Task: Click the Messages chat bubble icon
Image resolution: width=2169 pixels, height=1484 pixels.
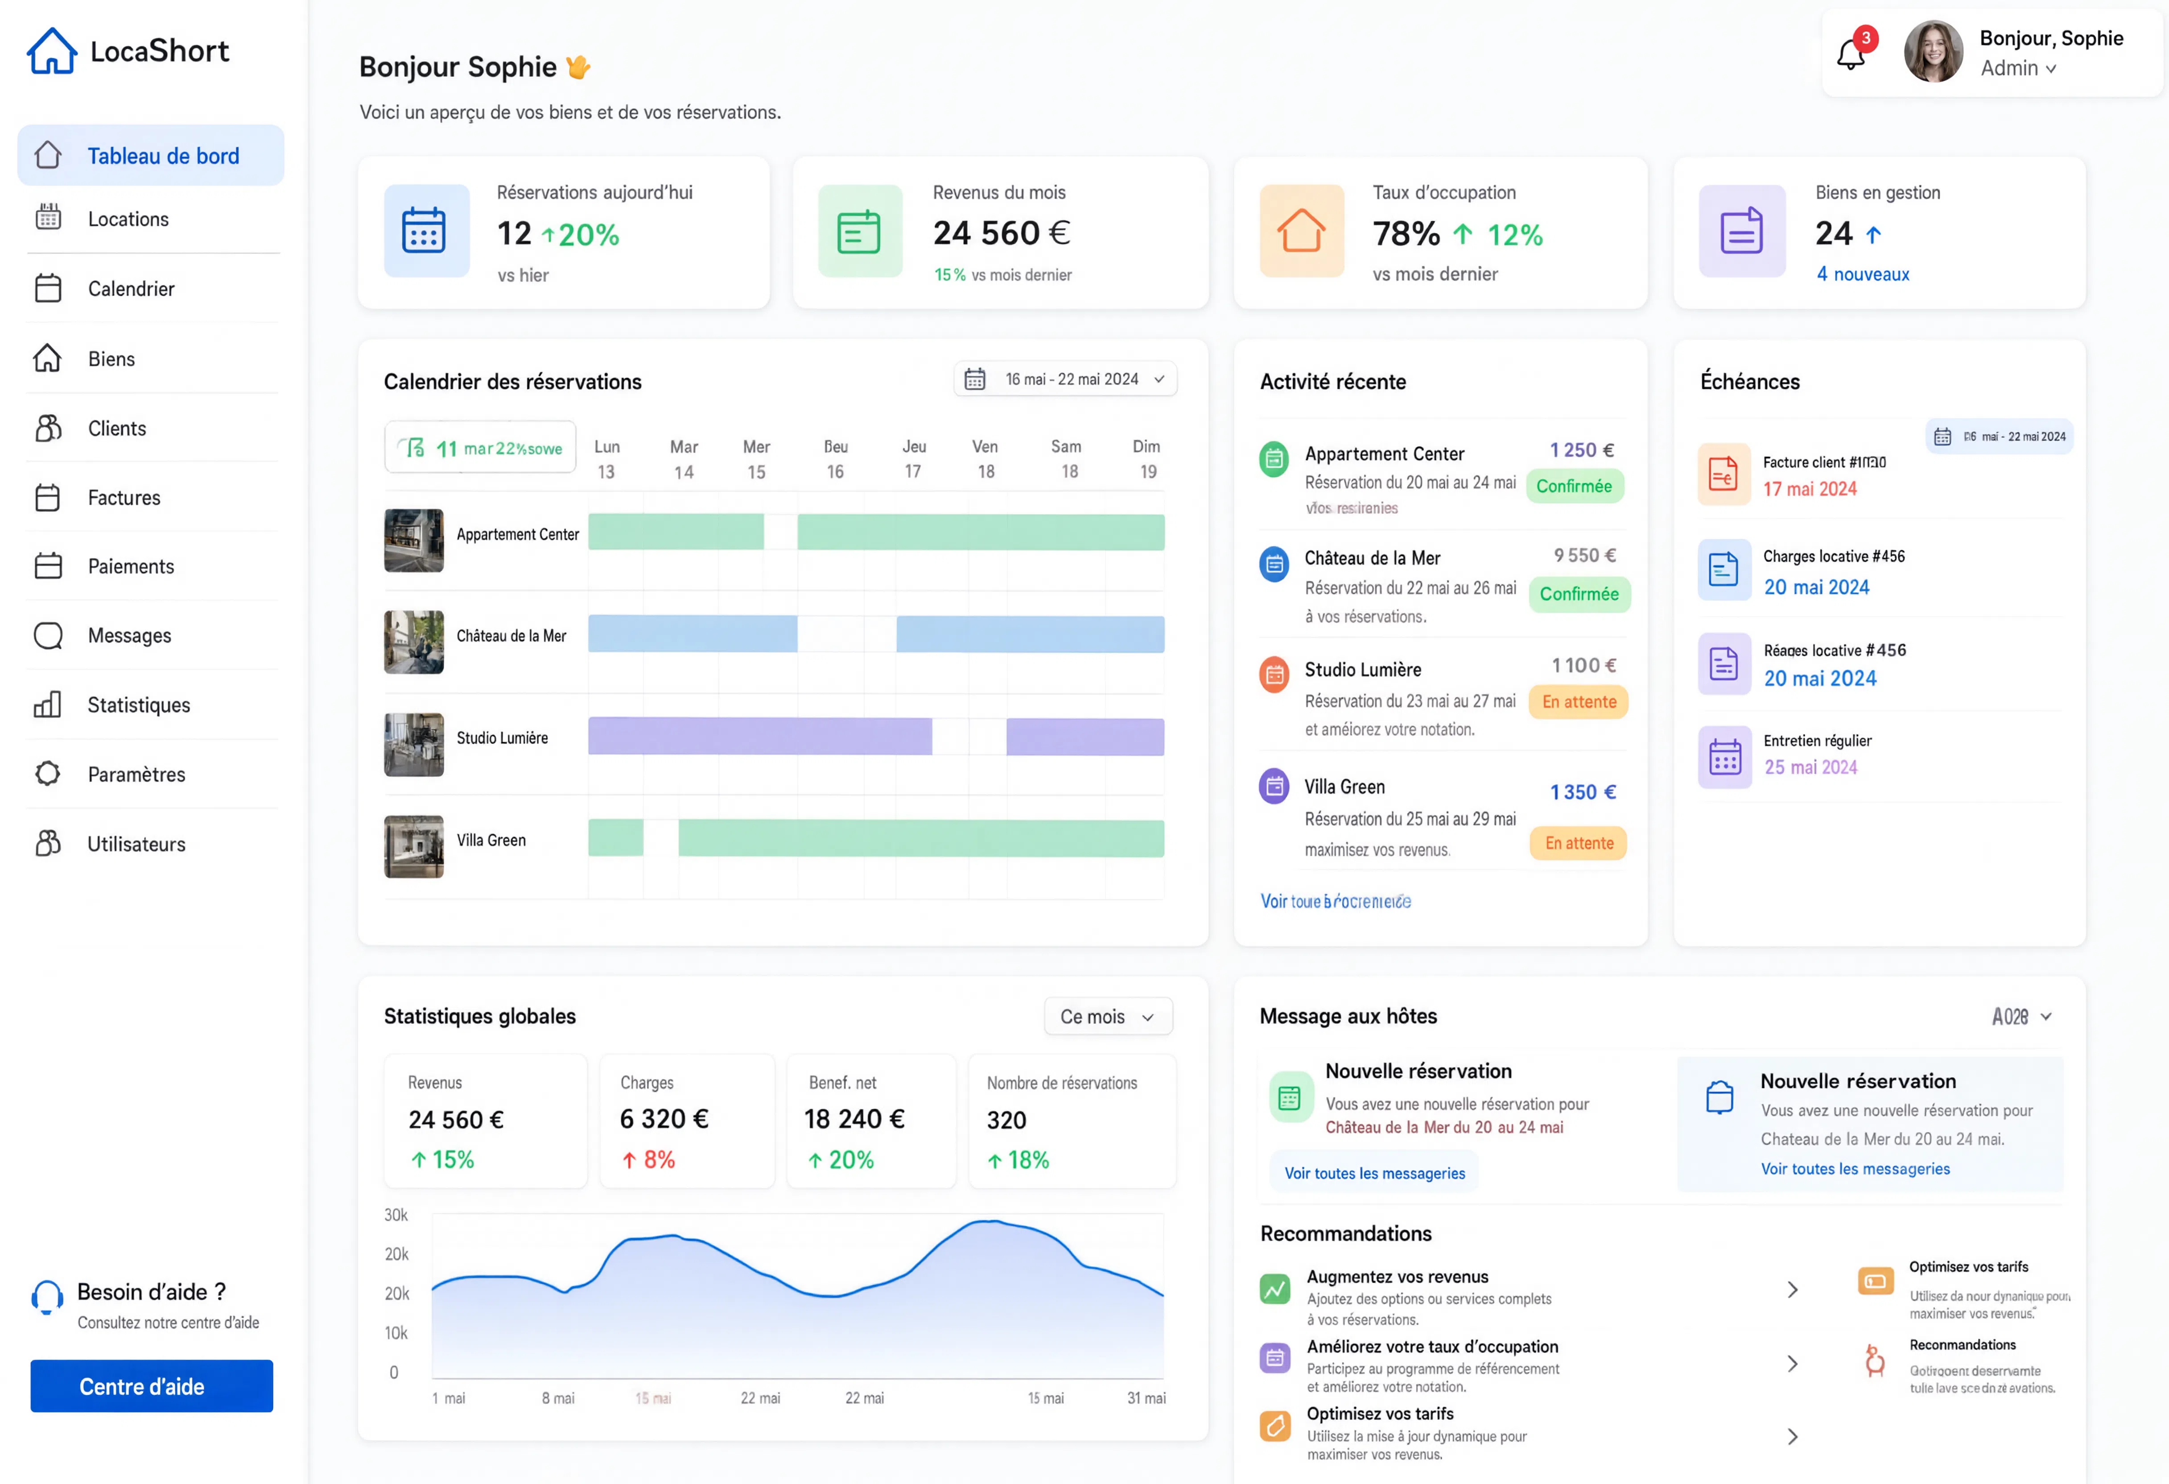Action: [x=48, y=635]
